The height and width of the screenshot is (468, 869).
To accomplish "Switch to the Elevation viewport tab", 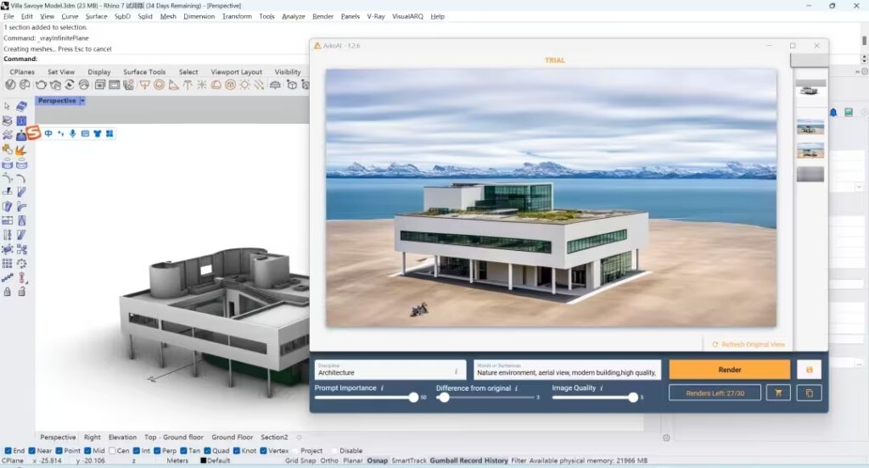I will point(122,437).
